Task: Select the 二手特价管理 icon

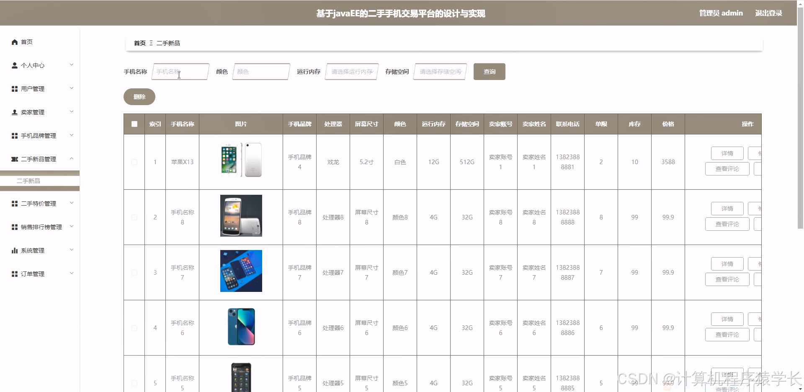Action: click(15, 204)
